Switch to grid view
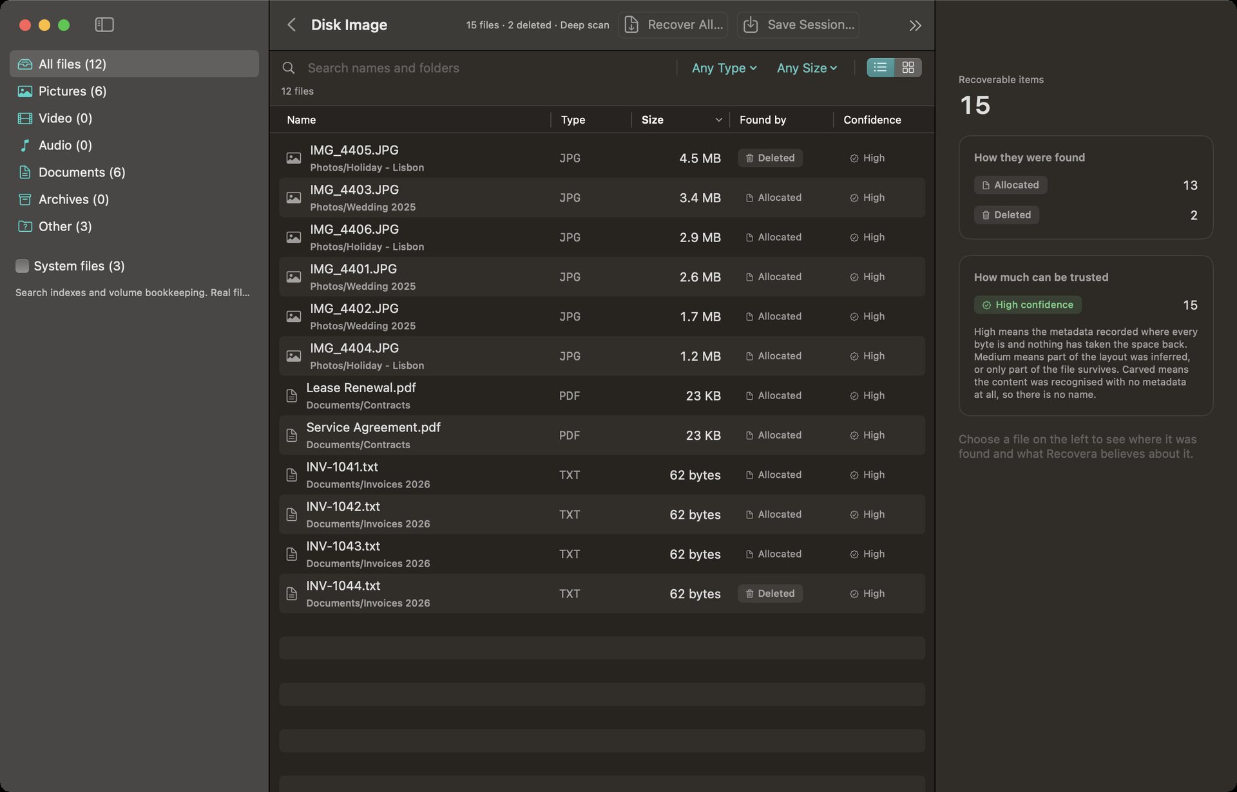1237x792 pixels. [x=908, y=68]
